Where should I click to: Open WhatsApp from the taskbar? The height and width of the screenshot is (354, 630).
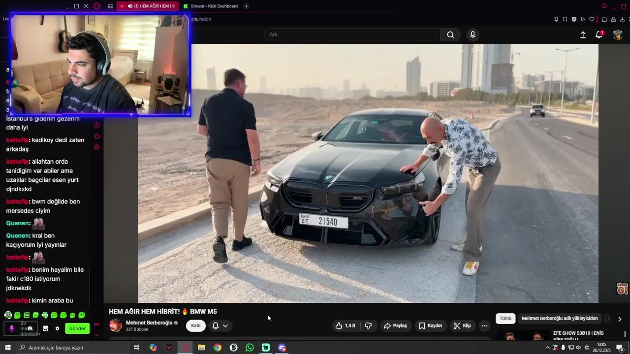tap(250, 348)
